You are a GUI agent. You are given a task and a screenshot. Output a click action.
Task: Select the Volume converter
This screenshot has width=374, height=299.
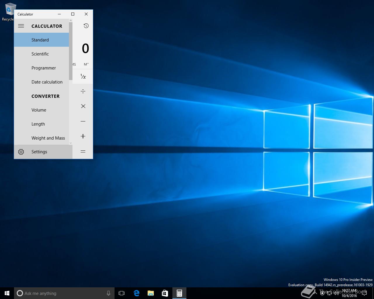(39, 110)
